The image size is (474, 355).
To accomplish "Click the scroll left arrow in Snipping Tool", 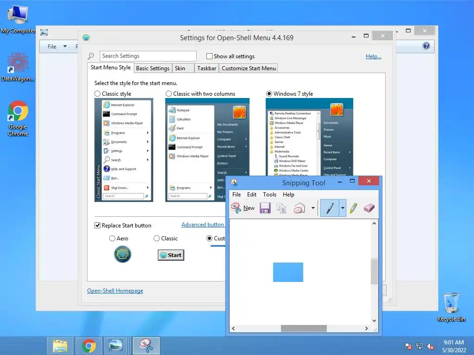I will click(x=233, y=329).
